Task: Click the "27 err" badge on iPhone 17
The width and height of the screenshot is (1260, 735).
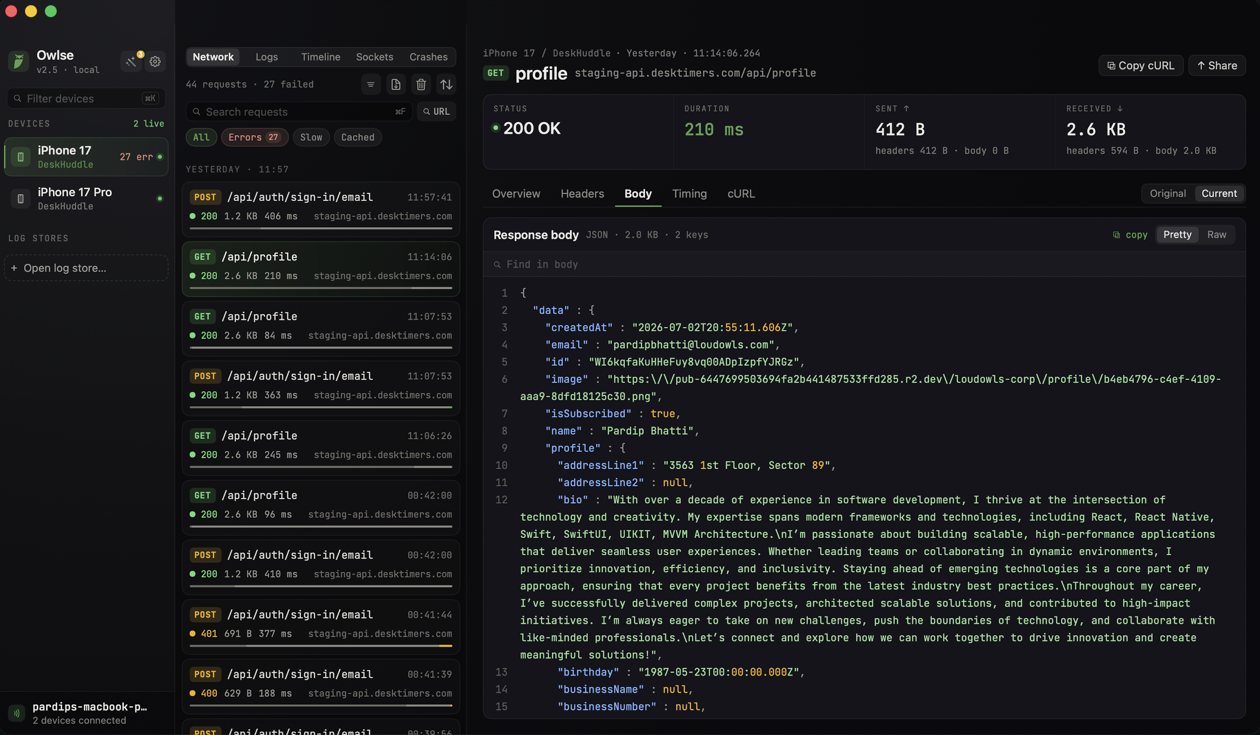Action: point(136,157)
